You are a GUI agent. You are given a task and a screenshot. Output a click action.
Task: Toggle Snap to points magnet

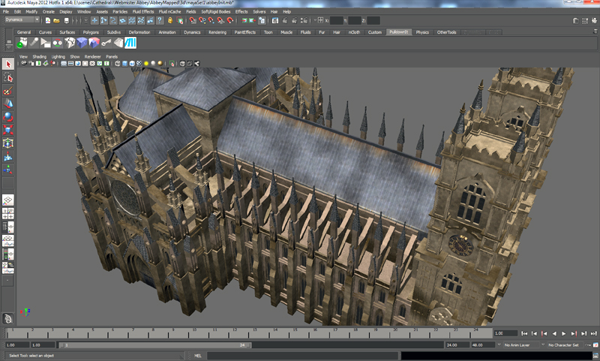(x=211, y=20)
